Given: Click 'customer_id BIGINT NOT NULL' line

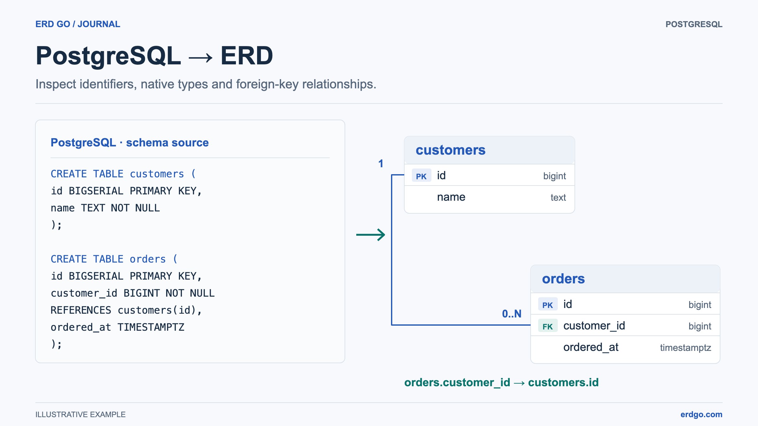Looking at the screenshot, I should (x=133, y=293).
